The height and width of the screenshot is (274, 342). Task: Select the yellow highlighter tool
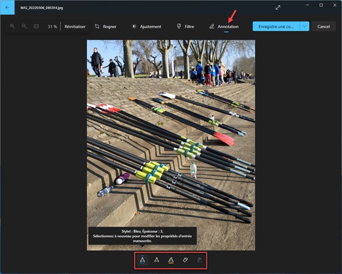pos(171,260)
